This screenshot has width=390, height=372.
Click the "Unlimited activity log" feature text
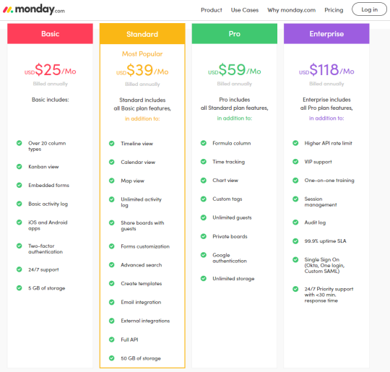tap(142, 202)
